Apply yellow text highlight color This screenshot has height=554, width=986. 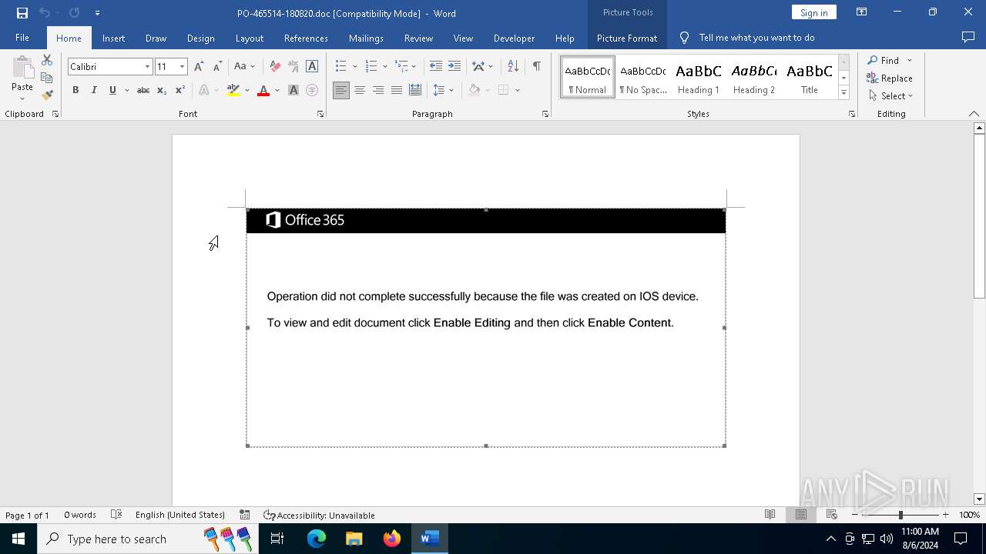233,91
